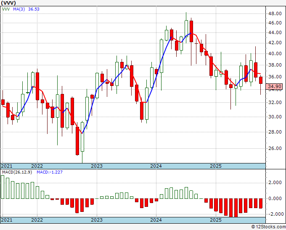
Task: Select the 40.00 price axis label
Action: pyautogui.click(x=275, y=53)
